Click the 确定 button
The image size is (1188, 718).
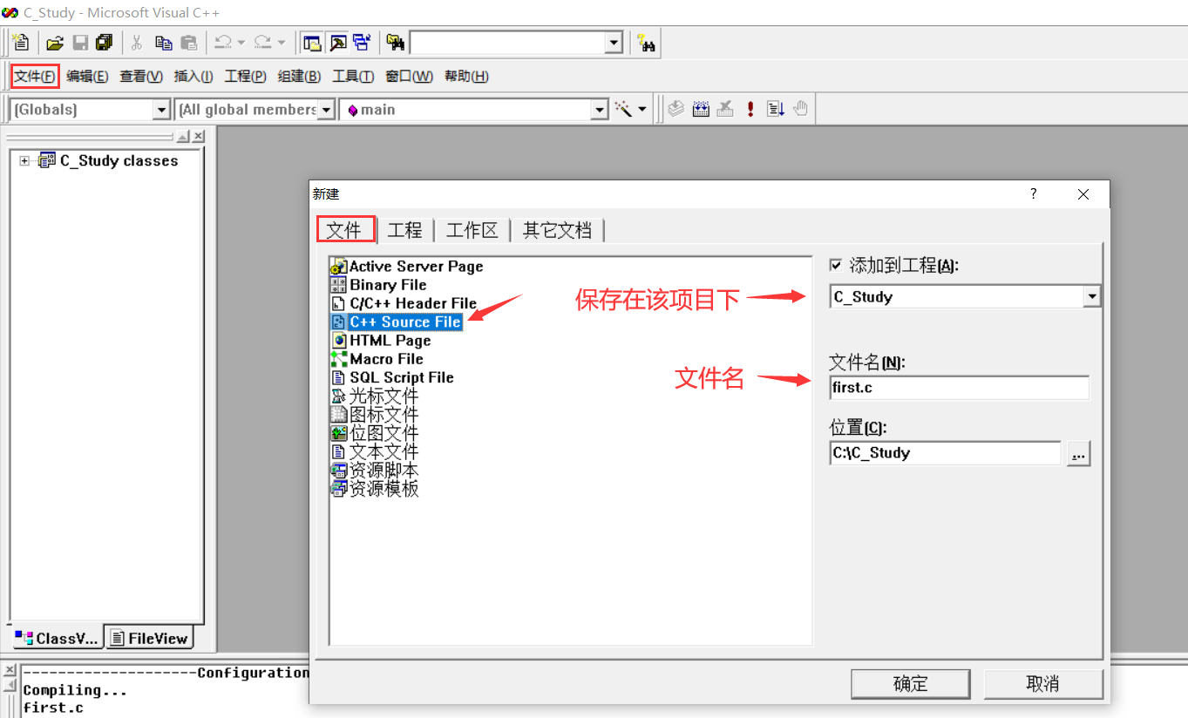click(911, 684)
